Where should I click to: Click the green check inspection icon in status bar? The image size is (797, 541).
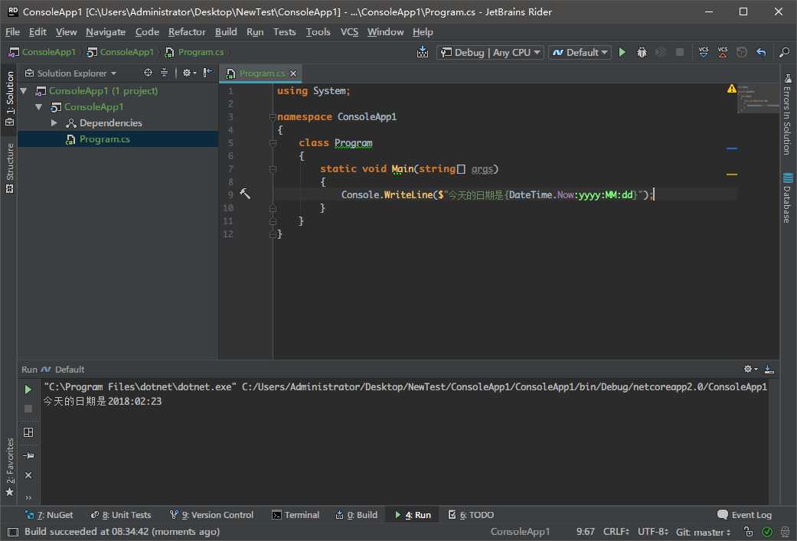tap(767, 532)
